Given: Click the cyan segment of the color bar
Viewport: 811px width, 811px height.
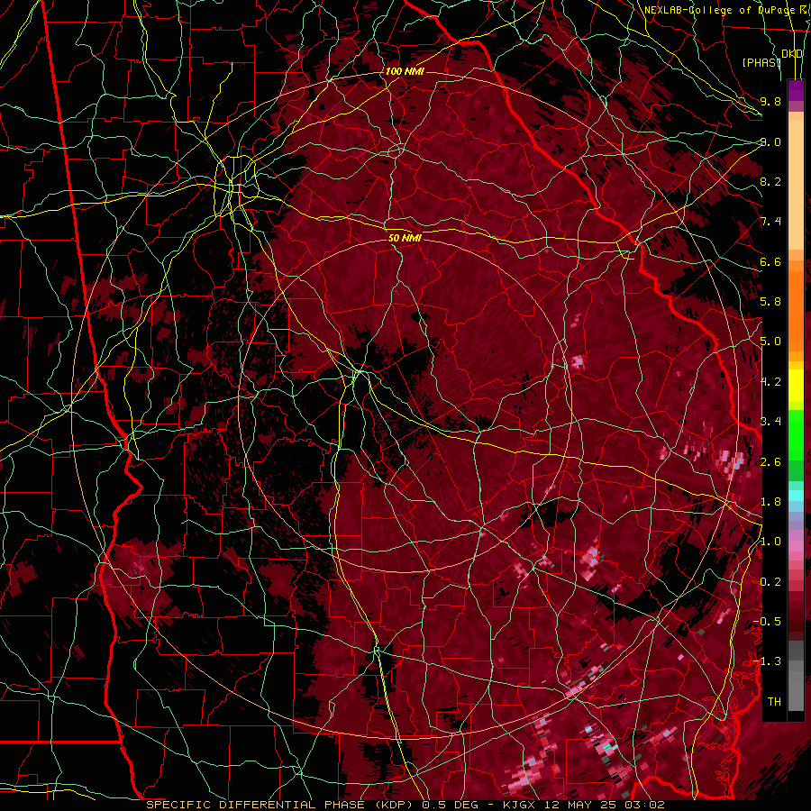Looking at the screenshot, I should [796, 496].
